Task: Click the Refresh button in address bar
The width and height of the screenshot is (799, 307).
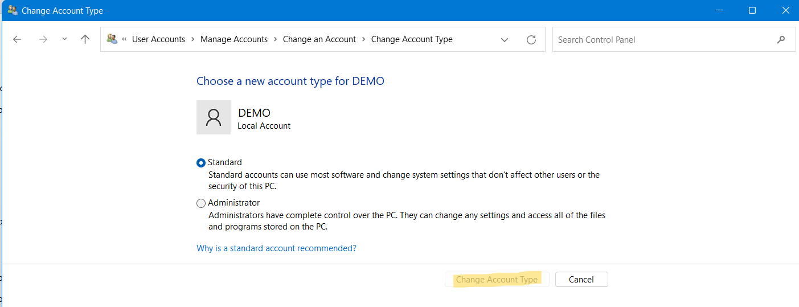Action: point(531,39)
